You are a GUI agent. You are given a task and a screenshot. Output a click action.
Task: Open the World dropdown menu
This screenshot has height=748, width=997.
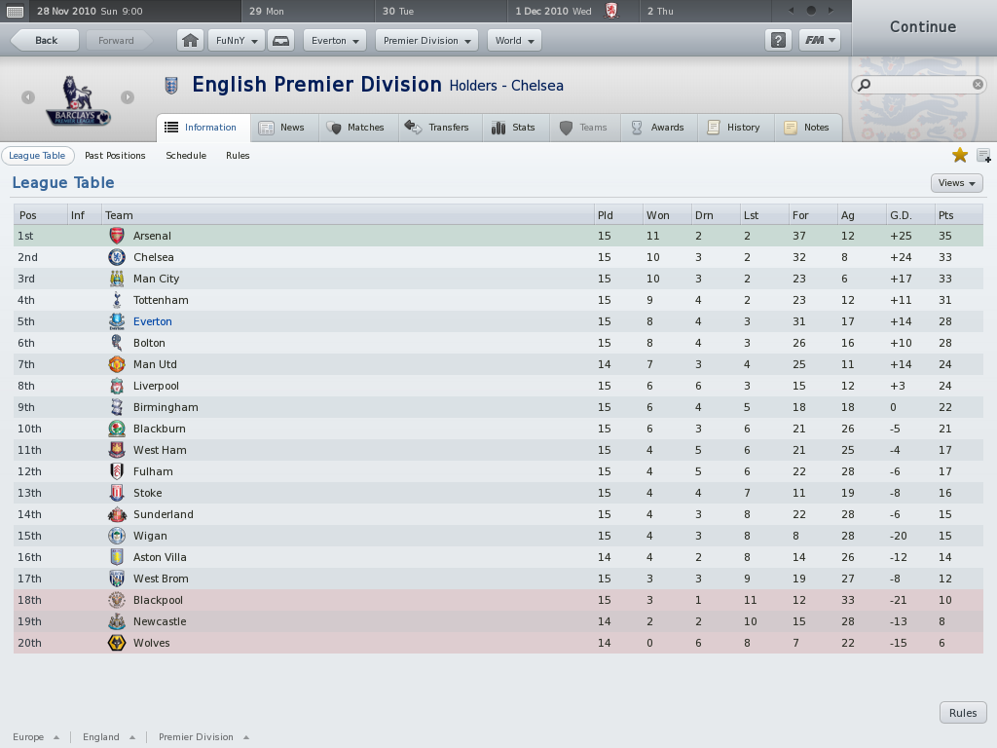tap(514, 41)
